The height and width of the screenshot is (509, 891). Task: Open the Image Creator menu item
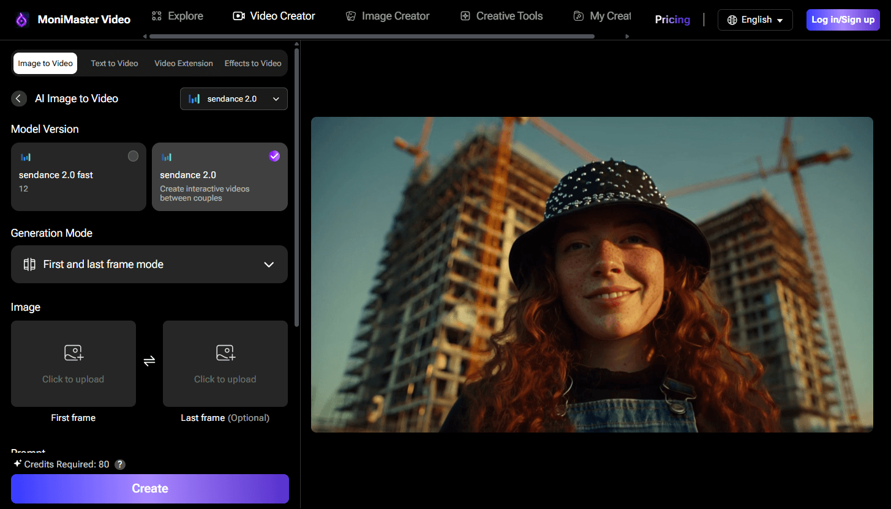388,17
